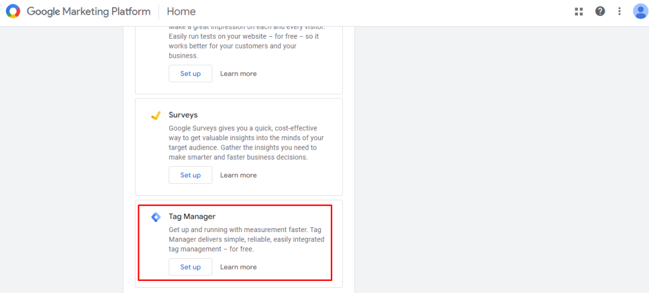Click the Google Surveys description paragraph
The height and width of the screenshot is (293, 649).
pos(247,143)
